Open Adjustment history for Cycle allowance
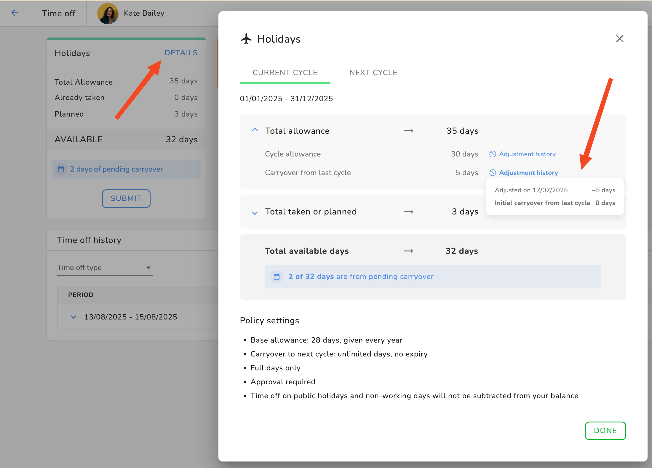 (x=527, y=154)
